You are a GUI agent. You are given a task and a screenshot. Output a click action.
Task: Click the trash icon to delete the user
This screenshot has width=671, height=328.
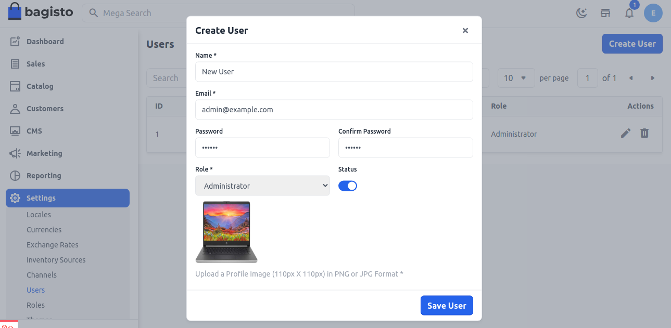click(x=644, y=133)
